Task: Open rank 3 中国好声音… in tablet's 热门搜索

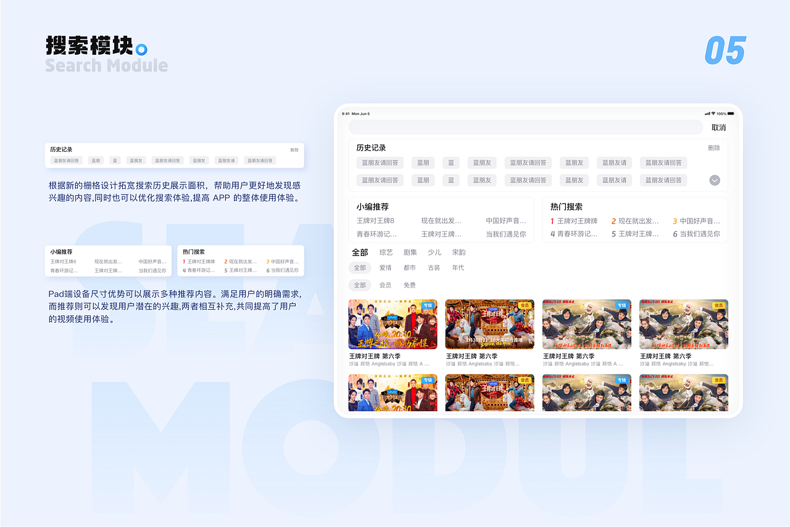Action: (x=696, y=221)
